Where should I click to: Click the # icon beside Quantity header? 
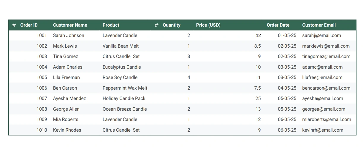[x=156, y=25]
